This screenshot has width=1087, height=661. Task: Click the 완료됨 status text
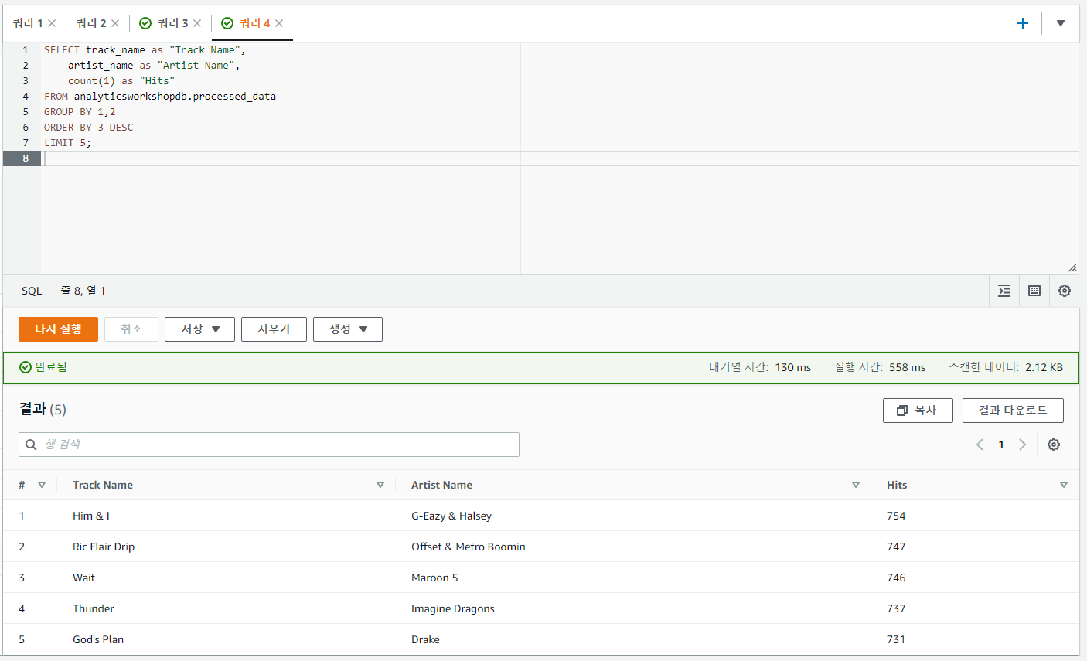(x=51, y=367)
